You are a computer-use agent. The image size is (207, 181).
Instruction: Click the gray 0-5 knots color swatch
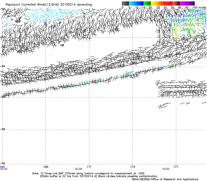click(125, 3)
